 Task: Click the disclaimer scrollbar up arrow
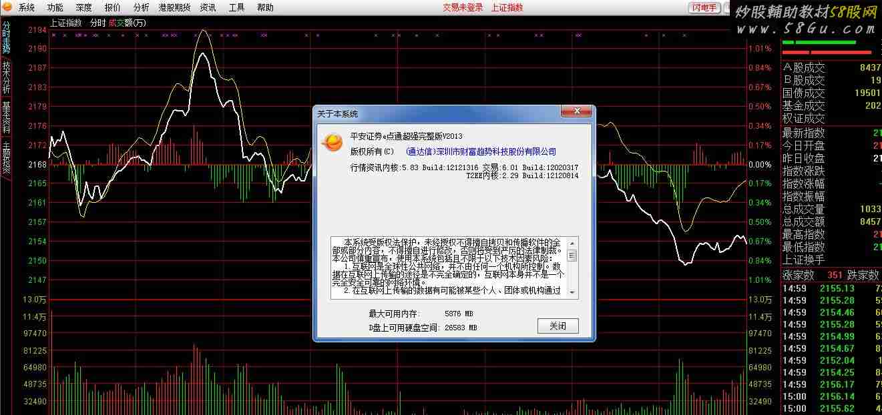pos(572,242)
